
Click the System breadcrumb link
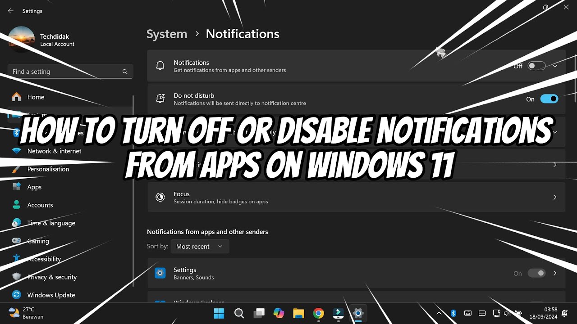click(x=167, y=34)
